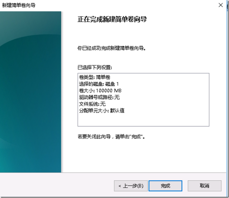Click the hint text 若要关闭此向导
Image resolution: width=229 pixels, height=198 pixels.
pos(94,137)
